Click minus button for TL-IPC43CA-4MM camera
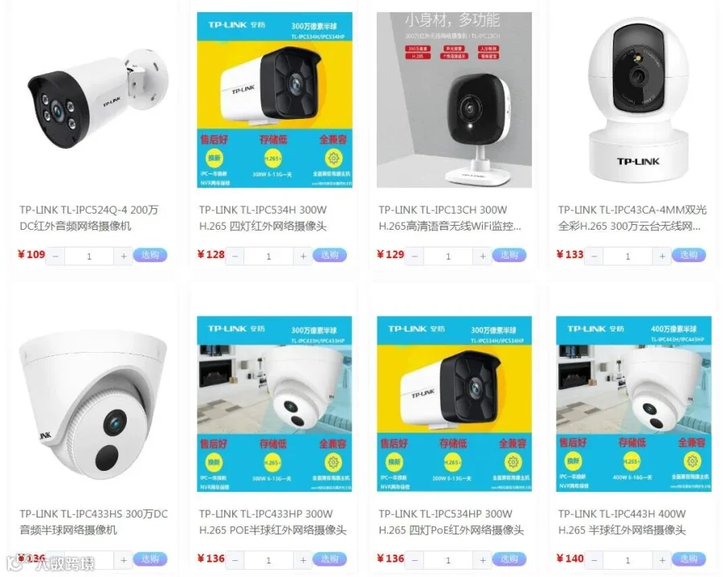The height and width of the screenshot is (577, 723). pos(594,256)
